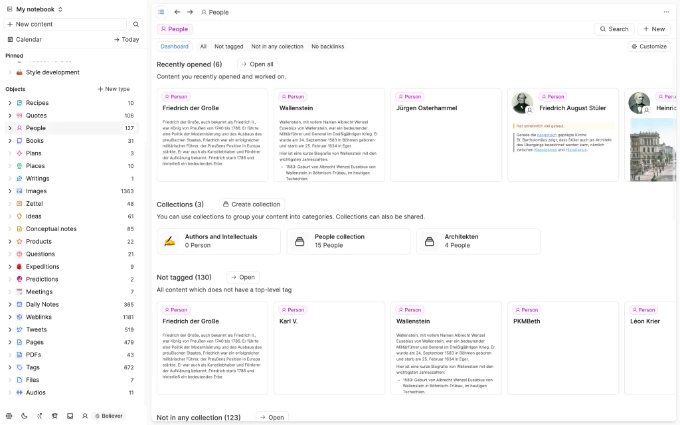This screenshot has width=680, height=425.
Task: Switch to the Not tagged tab
Action: tap(228, 46)
